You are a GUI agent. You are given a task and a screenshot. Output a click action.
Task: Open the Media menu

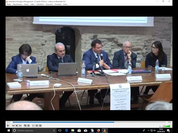(x=9, y=4)
